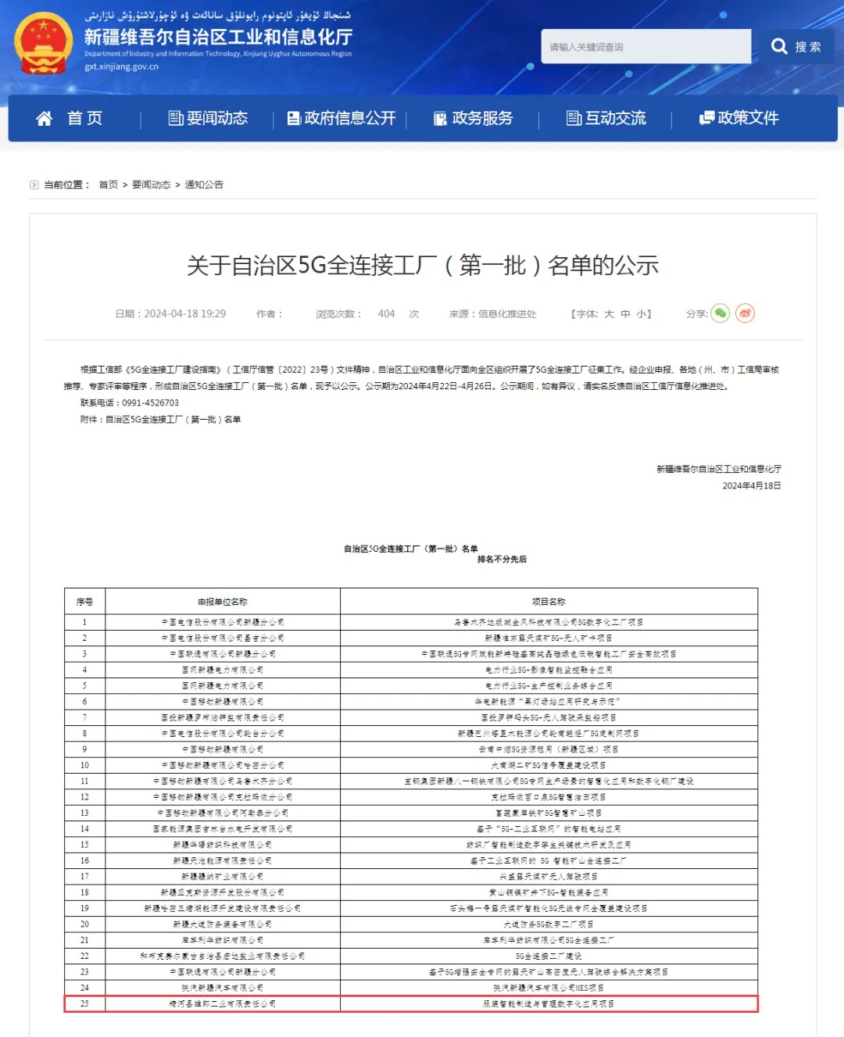Open the 政策文件 navigation menu

point(739,118)
